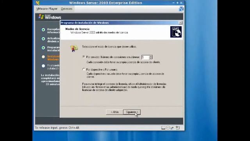Click the license mode icon beside the instructions
The image size is (250, 141).
[74, 48]
